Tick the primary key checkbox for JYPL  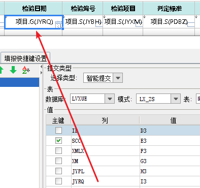[58, 171]
